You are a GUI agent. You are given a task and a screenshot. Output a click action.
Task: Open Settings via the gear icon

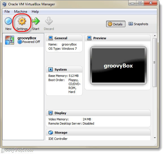22,21
